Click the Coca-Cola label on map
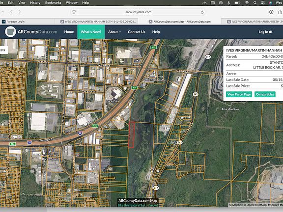Screen dimensions: 283x212 click(113, 101)
